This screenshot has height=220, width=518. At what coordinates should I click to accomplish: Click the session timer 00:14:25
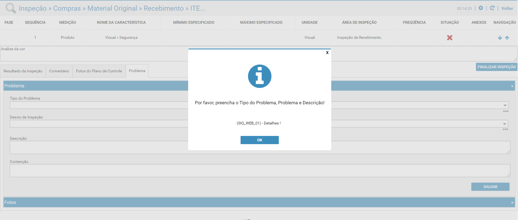pyautogui.click(x=464, y=8)
